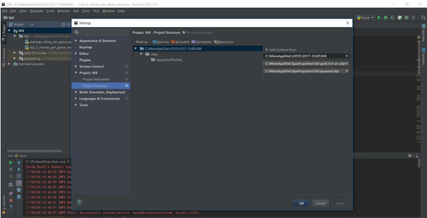Screen dimensions: 427x218
Task: Expand Editor settings section
Action: [76, 54]
